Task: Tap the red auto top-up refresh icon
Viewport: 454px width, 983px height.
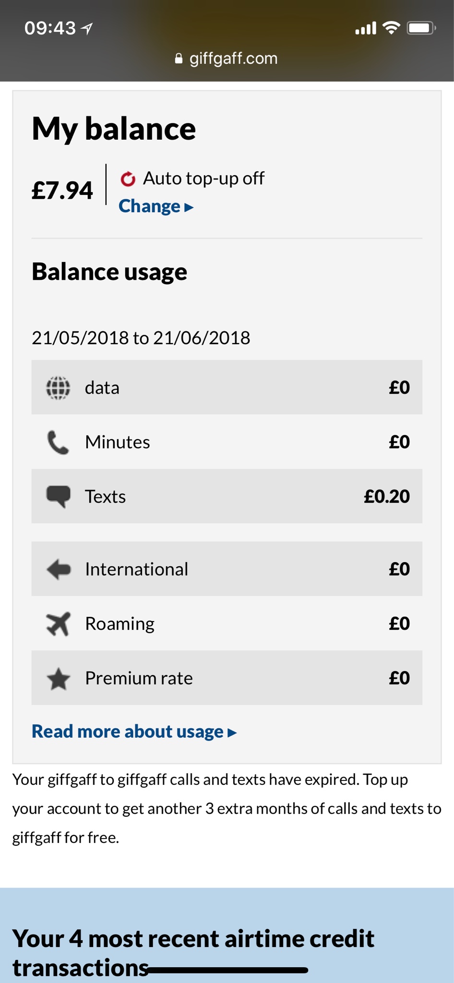Action: tap(128, 179)
